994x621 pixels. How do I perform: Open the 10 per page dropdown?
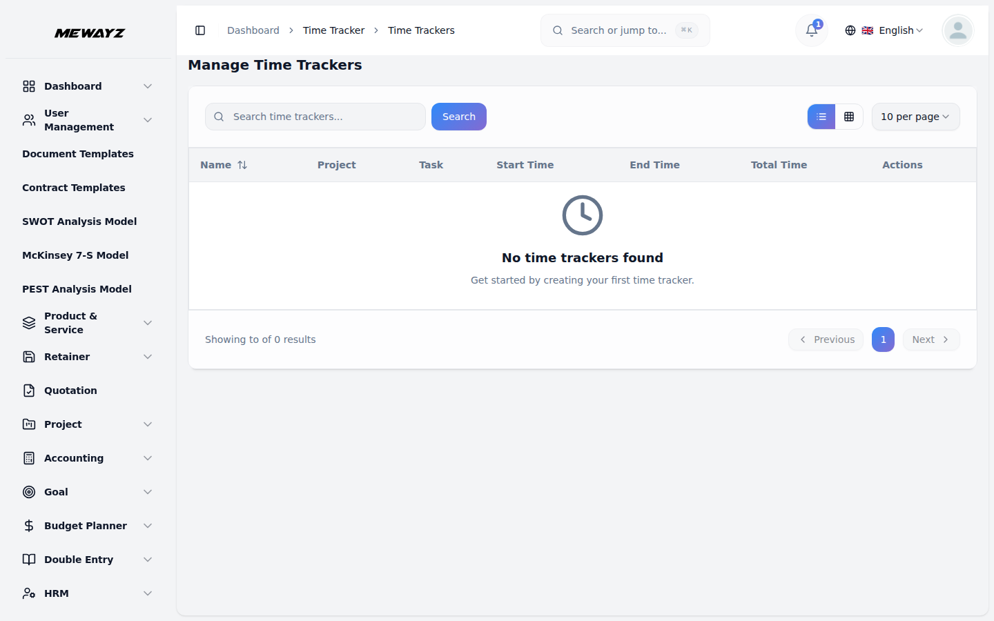pos(915,117)
